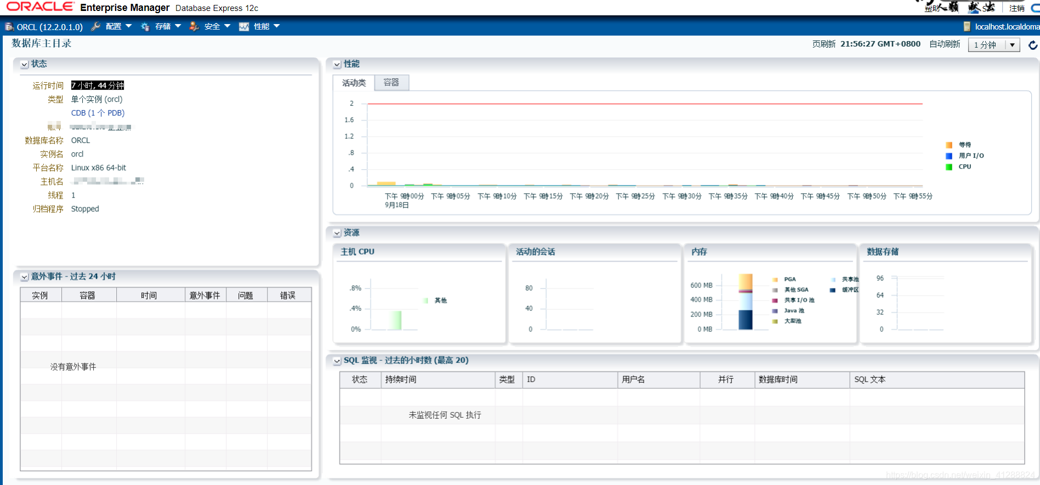Open the CDB (1 个 PDB) link
The height and width of the screenshot is (485, 1040).
tap(98, 113)
